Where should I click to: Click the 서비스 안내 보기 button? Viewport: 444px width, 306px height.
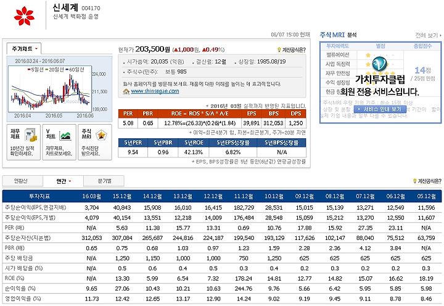(380, 109)
